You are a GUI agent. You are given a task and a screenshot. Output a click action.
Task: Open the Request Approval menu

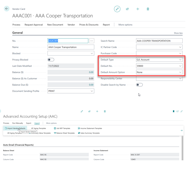tap(34, 25)
